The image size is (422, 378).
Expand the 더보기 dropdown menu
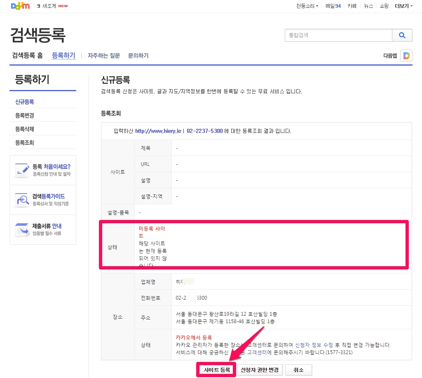click(402, 6)
